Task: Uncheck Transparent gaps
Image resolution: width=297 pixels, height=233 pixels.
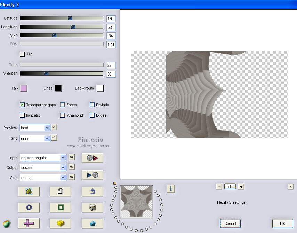Action: pos(22,105)
